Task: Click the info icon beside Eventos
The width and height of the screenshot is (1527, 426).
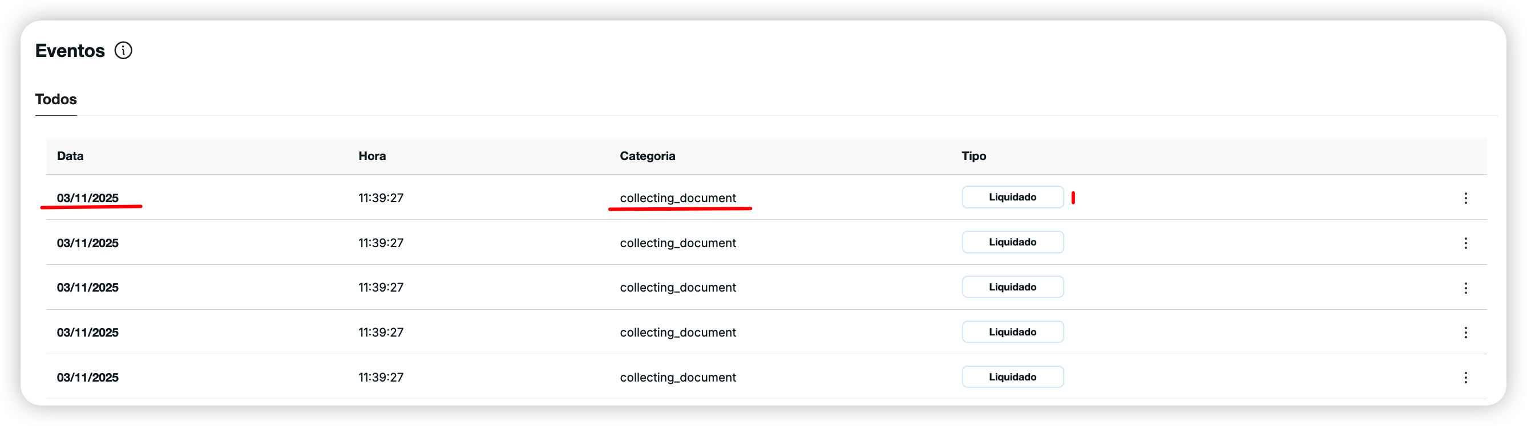Action: [x=123, y=51]
